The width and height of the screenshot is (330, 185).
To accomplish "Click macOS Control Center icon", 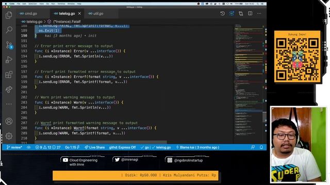I will (262, 4).
